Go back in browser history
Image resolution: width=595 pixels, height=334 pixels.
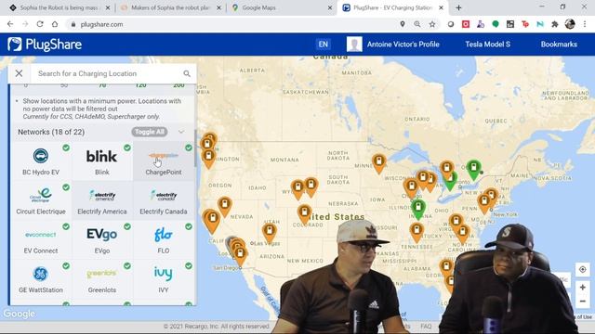tap(10, 24)
